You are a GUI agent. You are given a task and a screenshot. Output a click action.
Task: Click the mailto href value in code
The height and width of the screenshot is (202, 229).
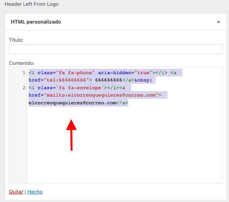click(101, 95)
